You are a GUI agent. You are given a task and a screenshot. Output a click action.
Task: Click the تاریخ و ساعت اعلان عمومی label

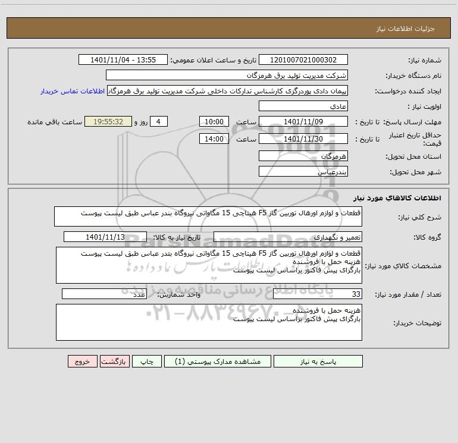[x=214, y=60]
